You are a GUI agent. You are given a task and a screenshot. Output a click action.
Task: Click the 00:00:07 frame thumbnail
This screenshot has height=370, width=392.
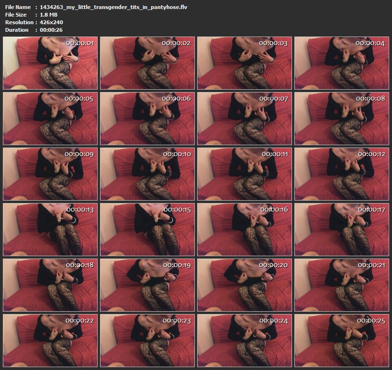(244, 118)
